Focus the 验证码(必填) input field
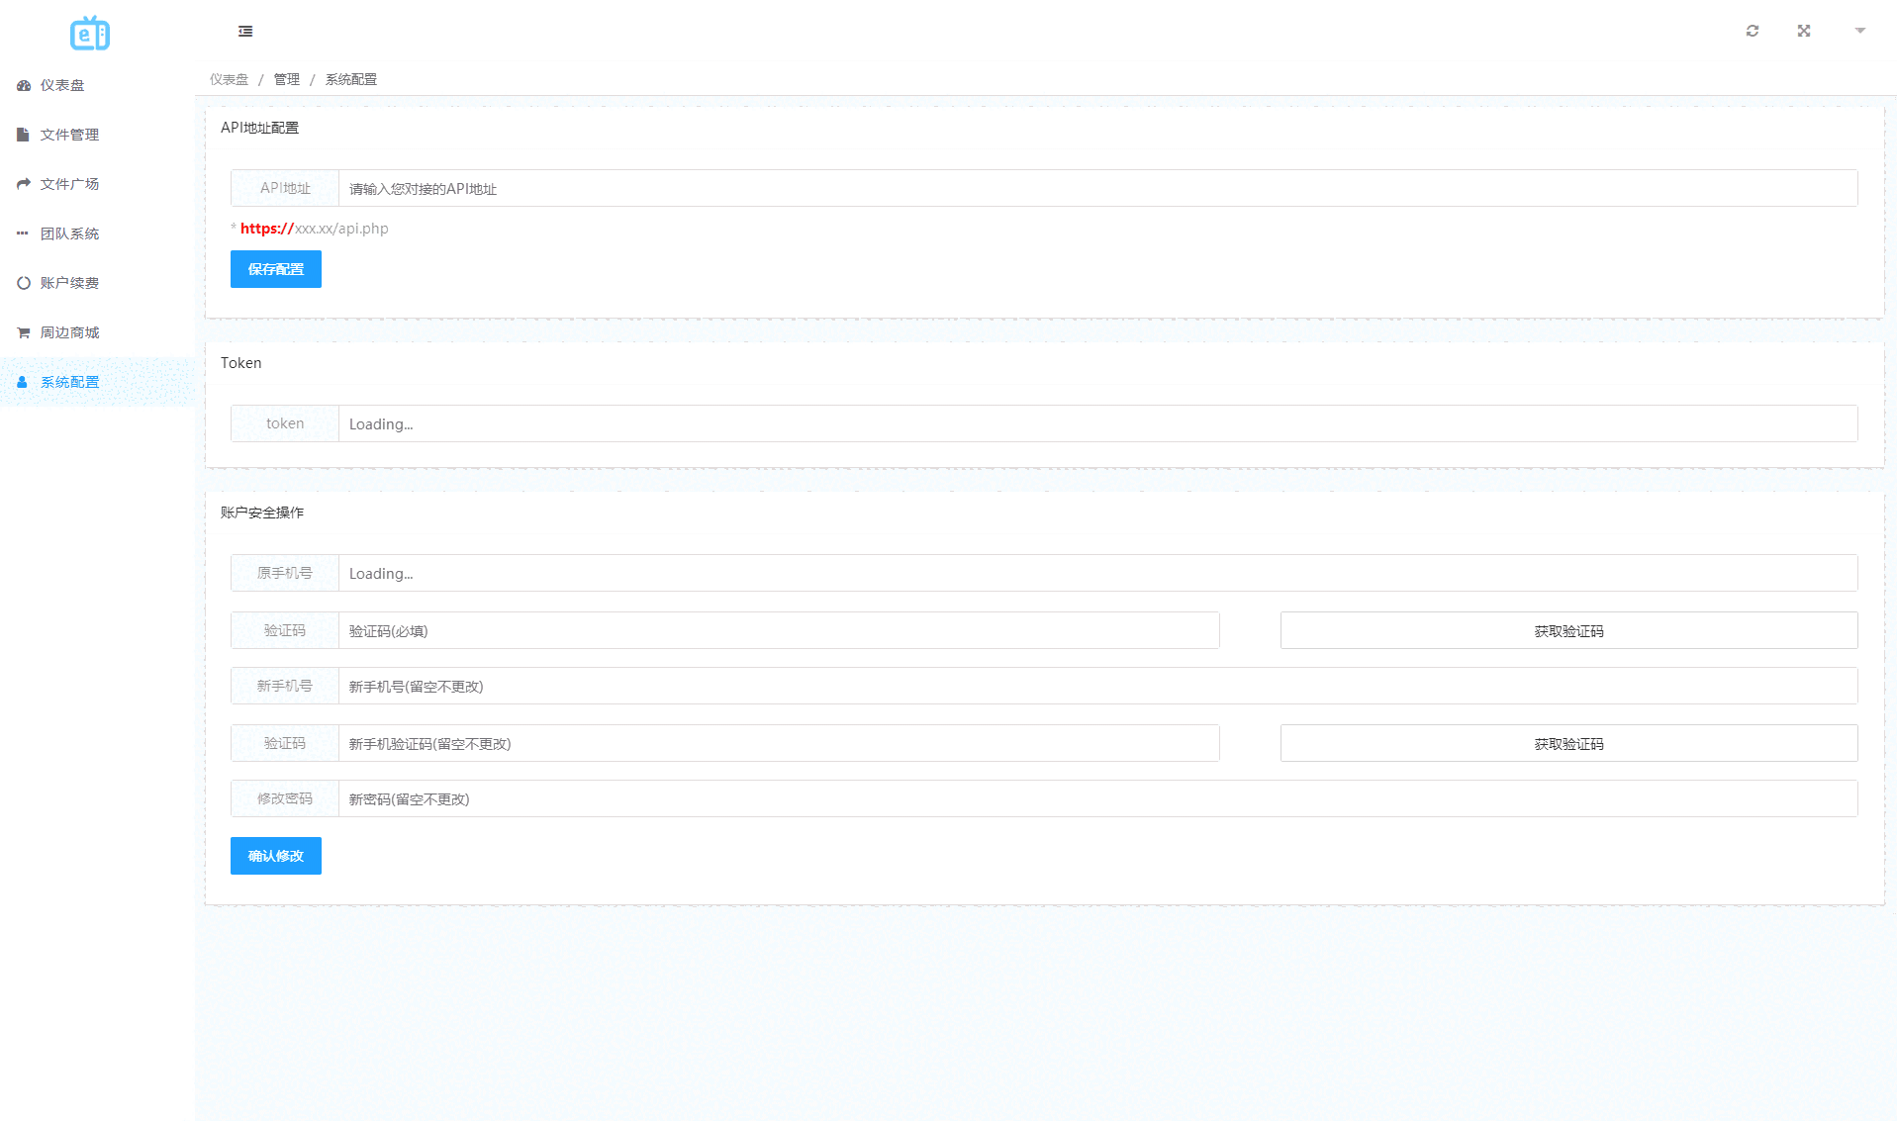Viewport: 1897px width, 1121px height. (x=779, y=630)
